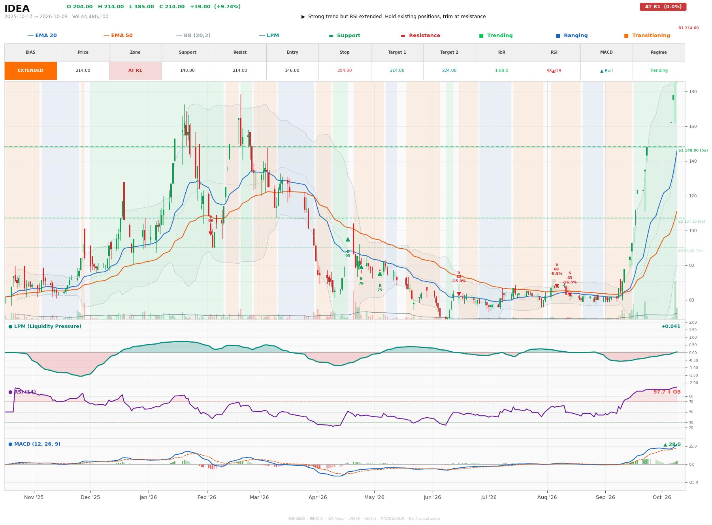Image resolution: width=712 pixels, height=525 pixels.
Task: Click the IDEA ticker symbol
Action: 17,9
